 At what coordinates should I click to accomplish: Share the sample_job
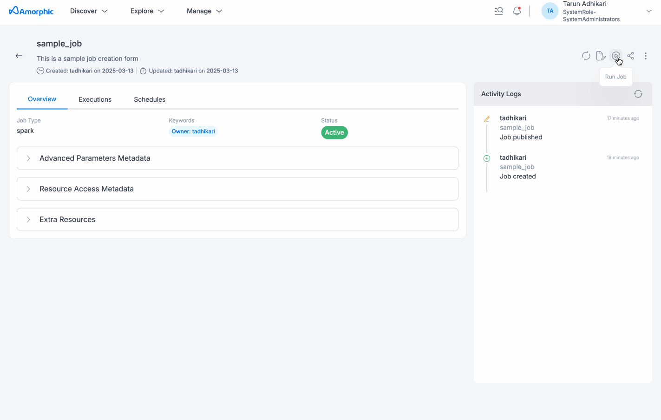631,56
